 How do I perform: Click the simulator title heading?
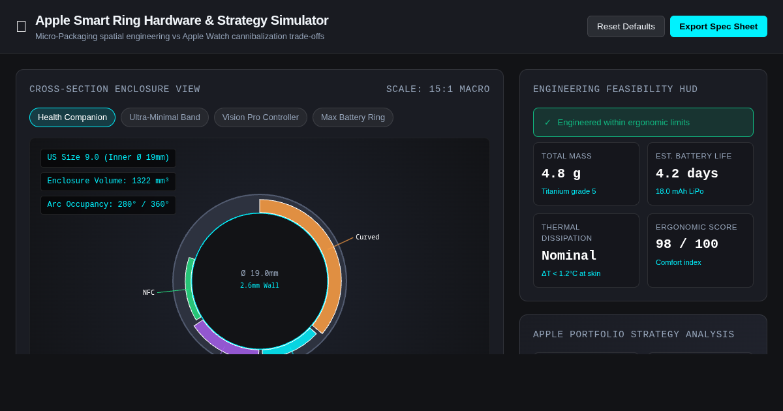point(182,20)
